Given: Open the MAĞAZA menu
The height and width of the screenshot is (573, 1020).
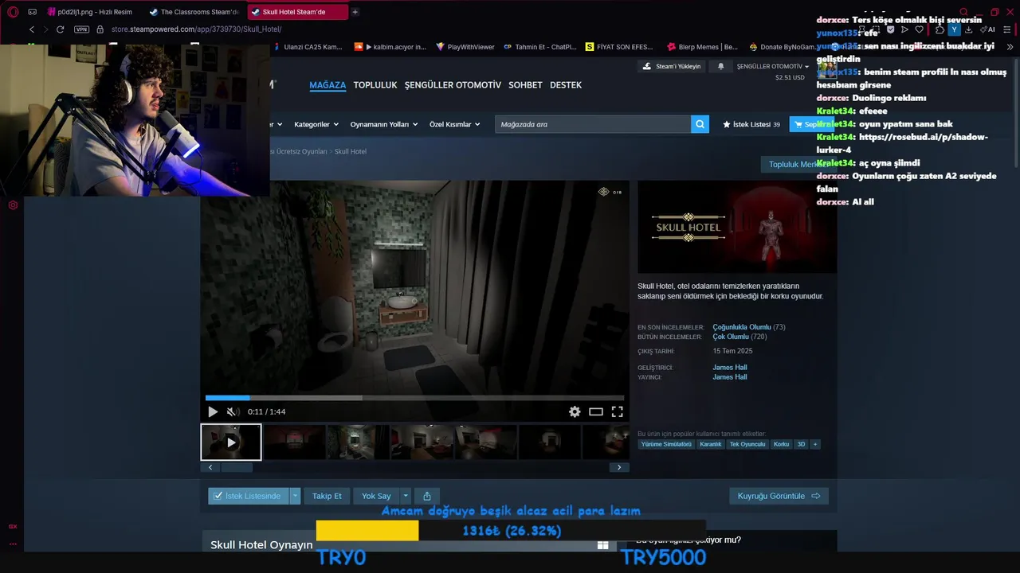Looking at the screenshot, I should tap(328, 84).
